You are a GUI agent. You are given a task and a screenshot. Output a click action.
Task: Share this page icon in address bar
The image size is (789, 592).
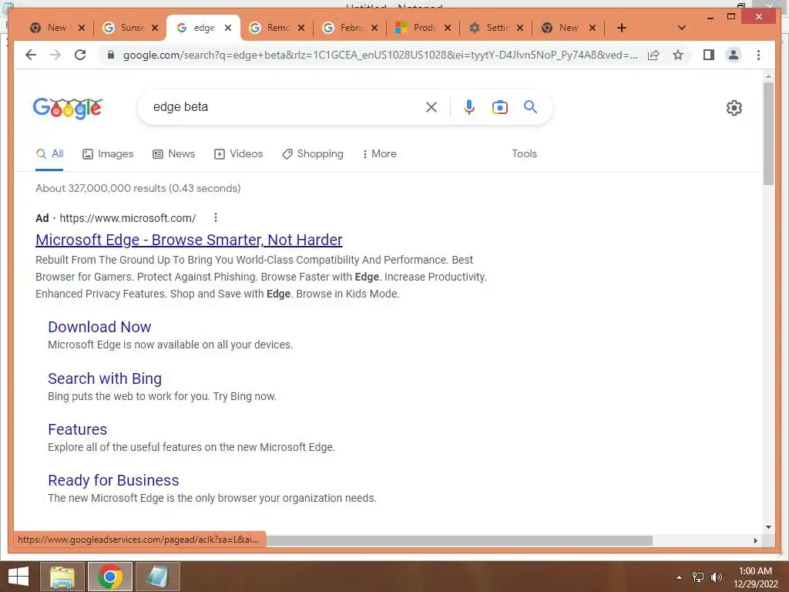(653, 55)
